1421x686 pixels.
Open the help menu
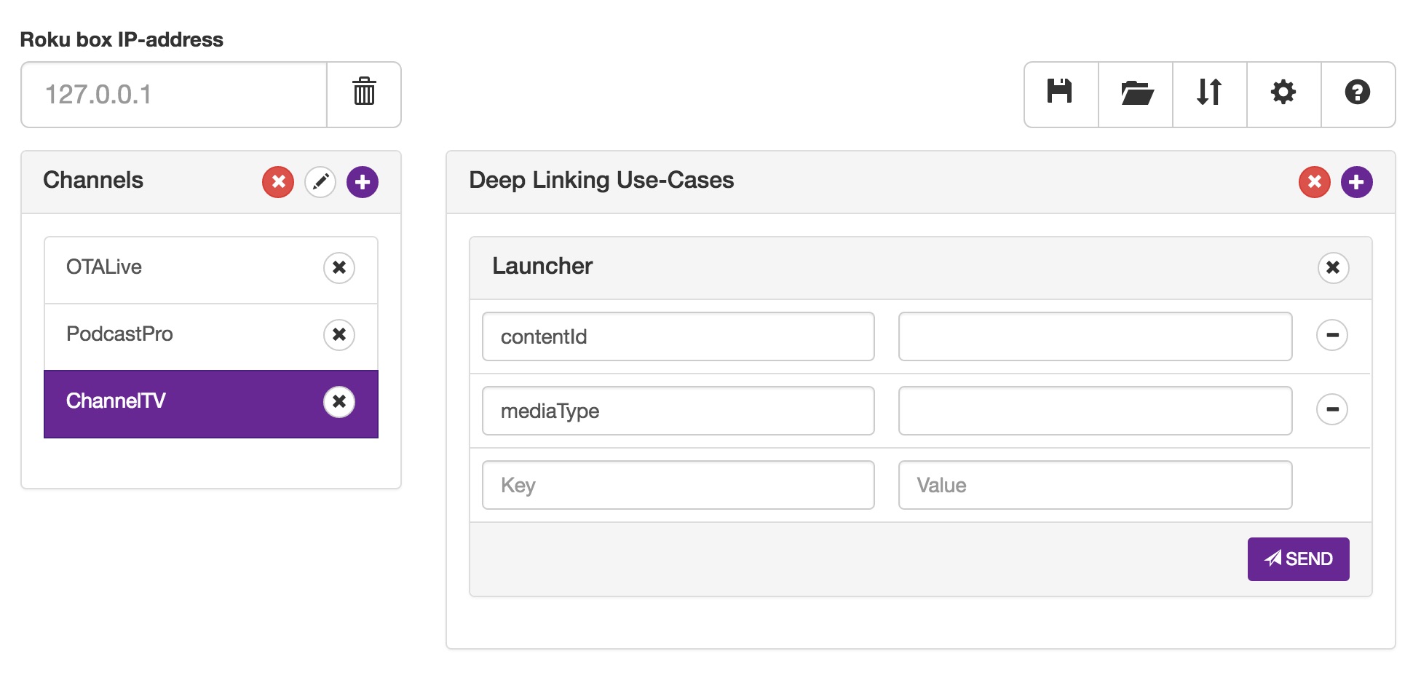[1359, 94]
